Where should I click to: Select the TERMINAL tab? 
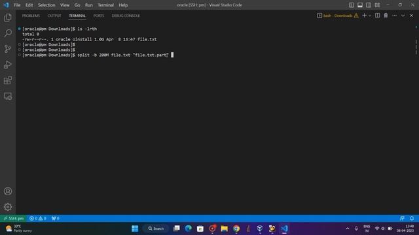(x=77, y=16)
